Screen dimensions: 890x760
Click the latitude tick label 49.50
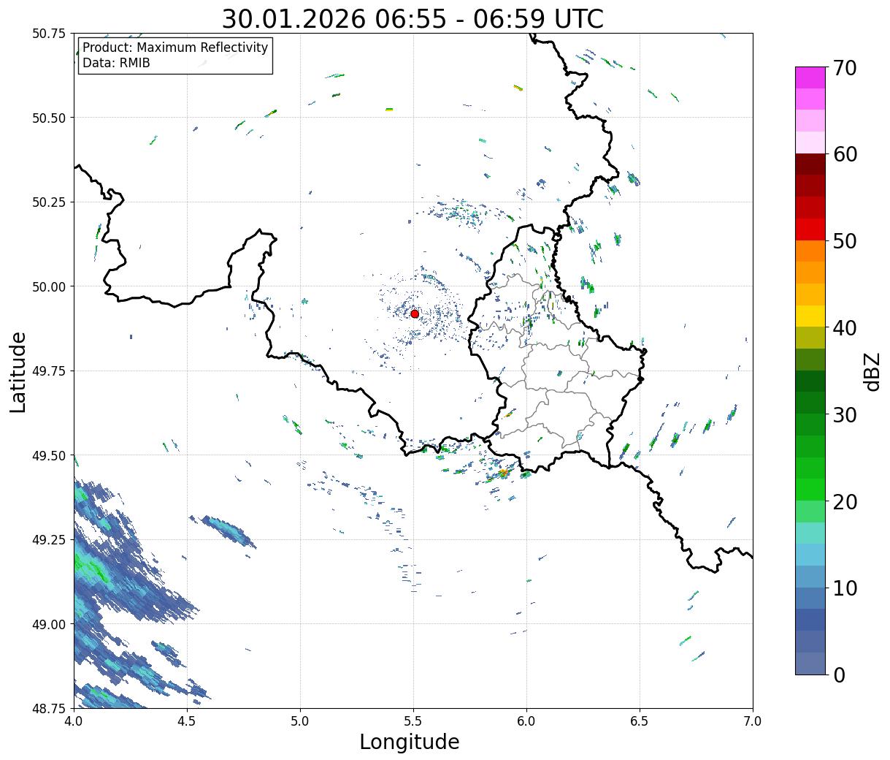pos(49,455)
